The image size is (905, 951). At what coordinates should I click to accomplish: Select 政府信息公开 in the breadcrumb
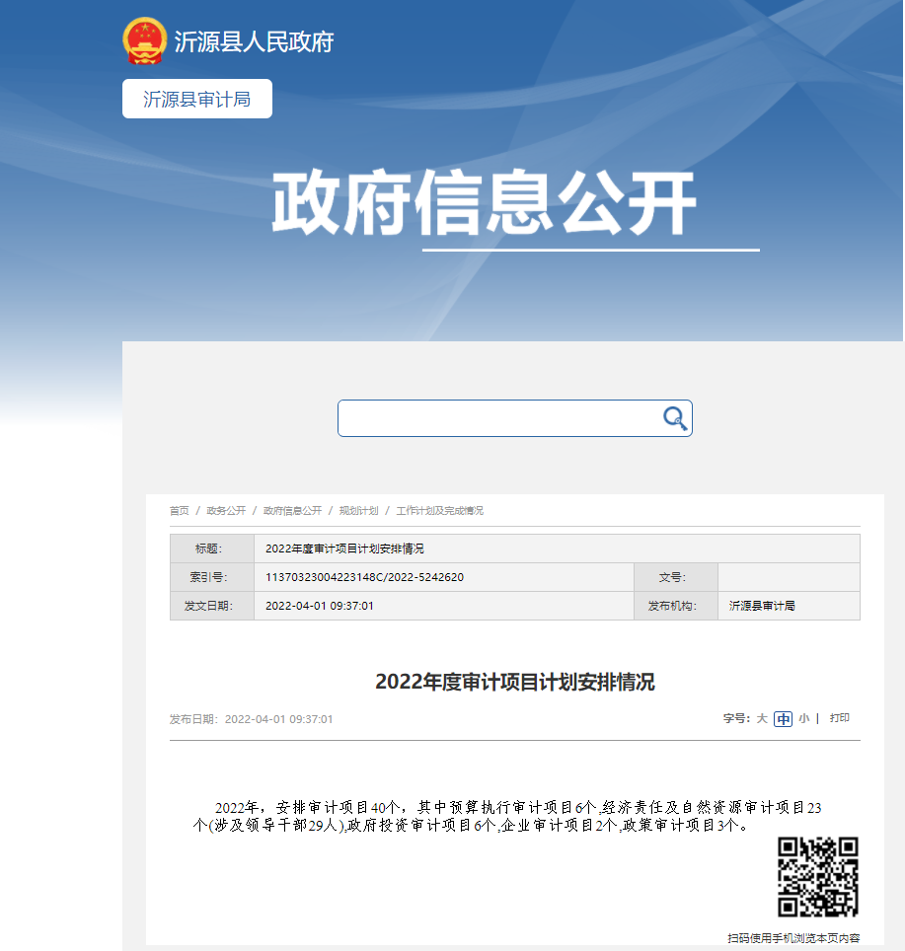coord(292,511)
